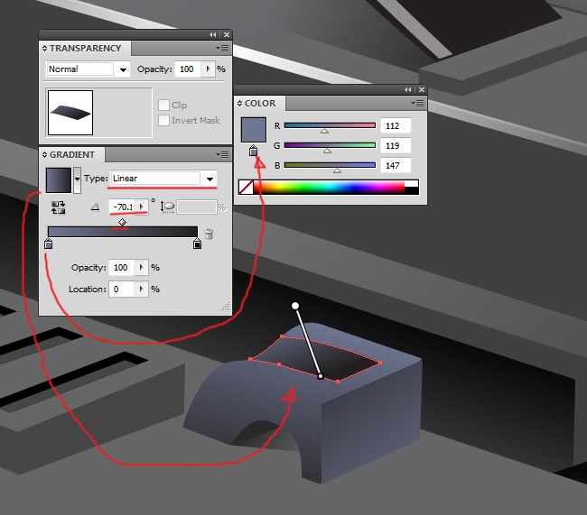Open the Transparency opacity slider arrow

[208, 69]
